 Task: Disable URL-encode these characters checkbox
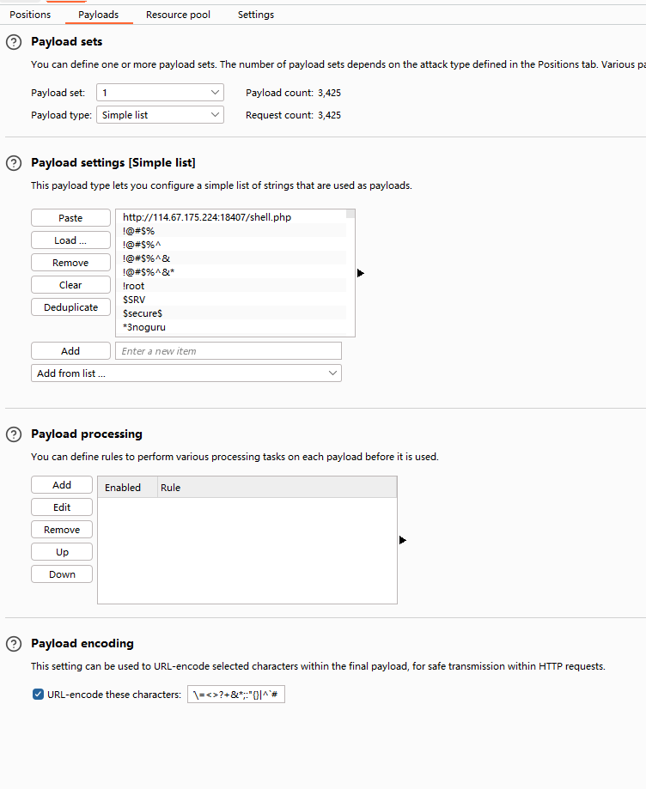click(x=38, y=695)
